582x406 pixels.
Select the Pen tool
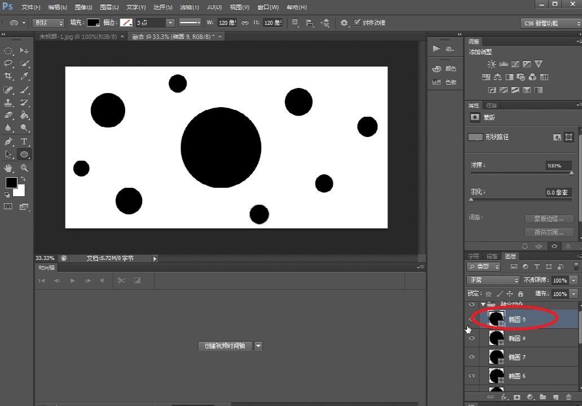(8, 141)
